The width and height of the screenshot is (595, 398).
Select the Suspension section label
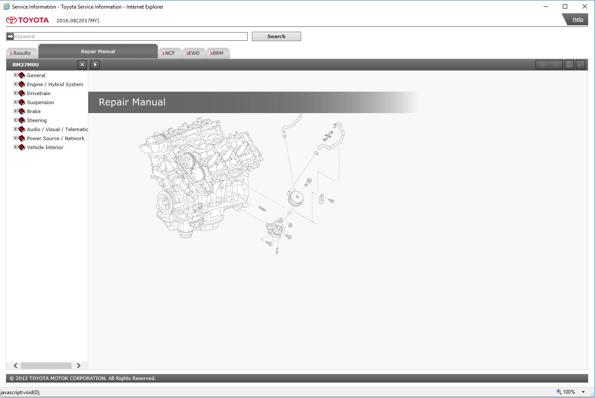(x=40, y=102)
